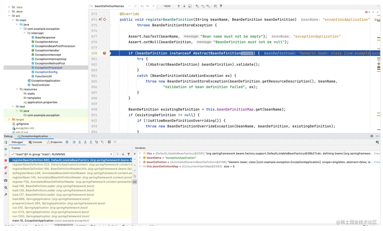Click the Rerun ExceptionApplication debug icon
Viewport: 383px width, 231px height.
[6, 142]
